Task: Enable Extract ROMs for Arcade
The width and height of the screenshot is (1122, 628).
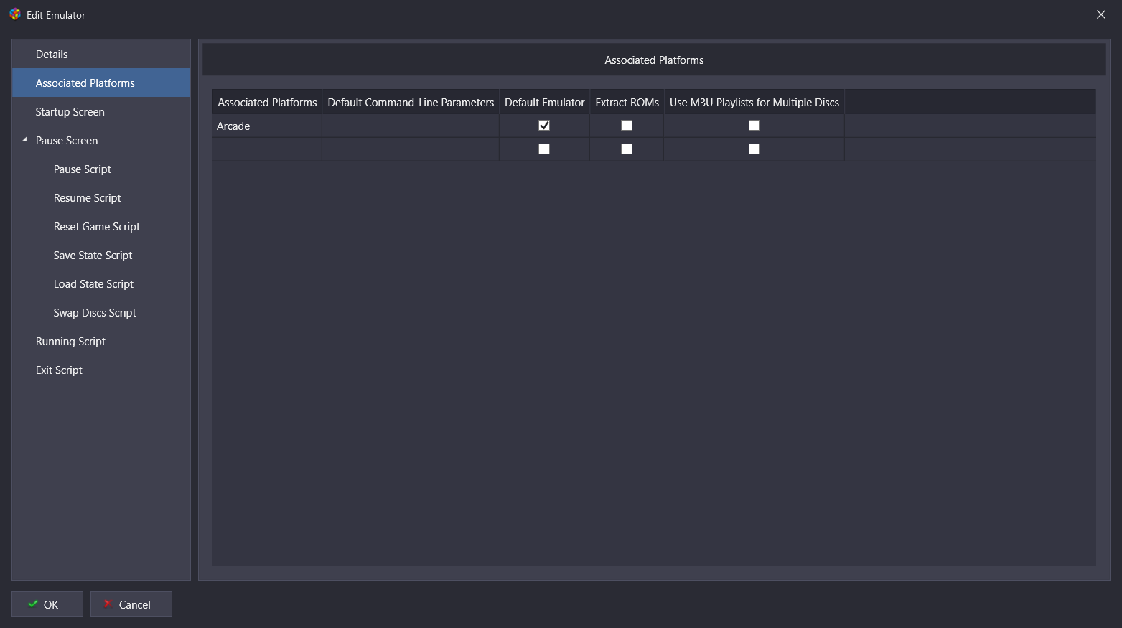Action: 627,126
